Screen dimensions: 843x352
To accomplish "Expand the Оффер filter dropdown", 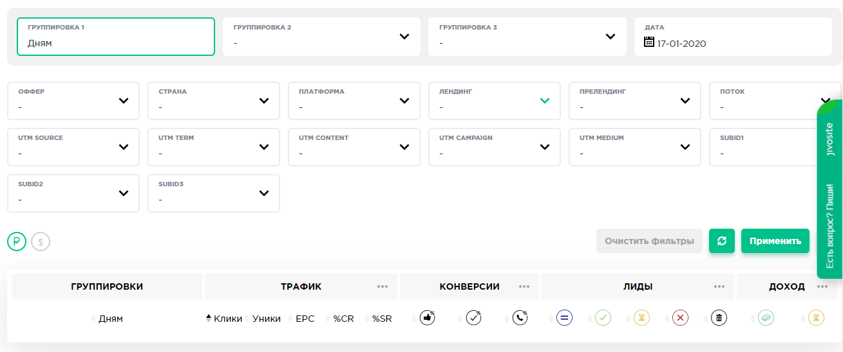I will 73,101.
